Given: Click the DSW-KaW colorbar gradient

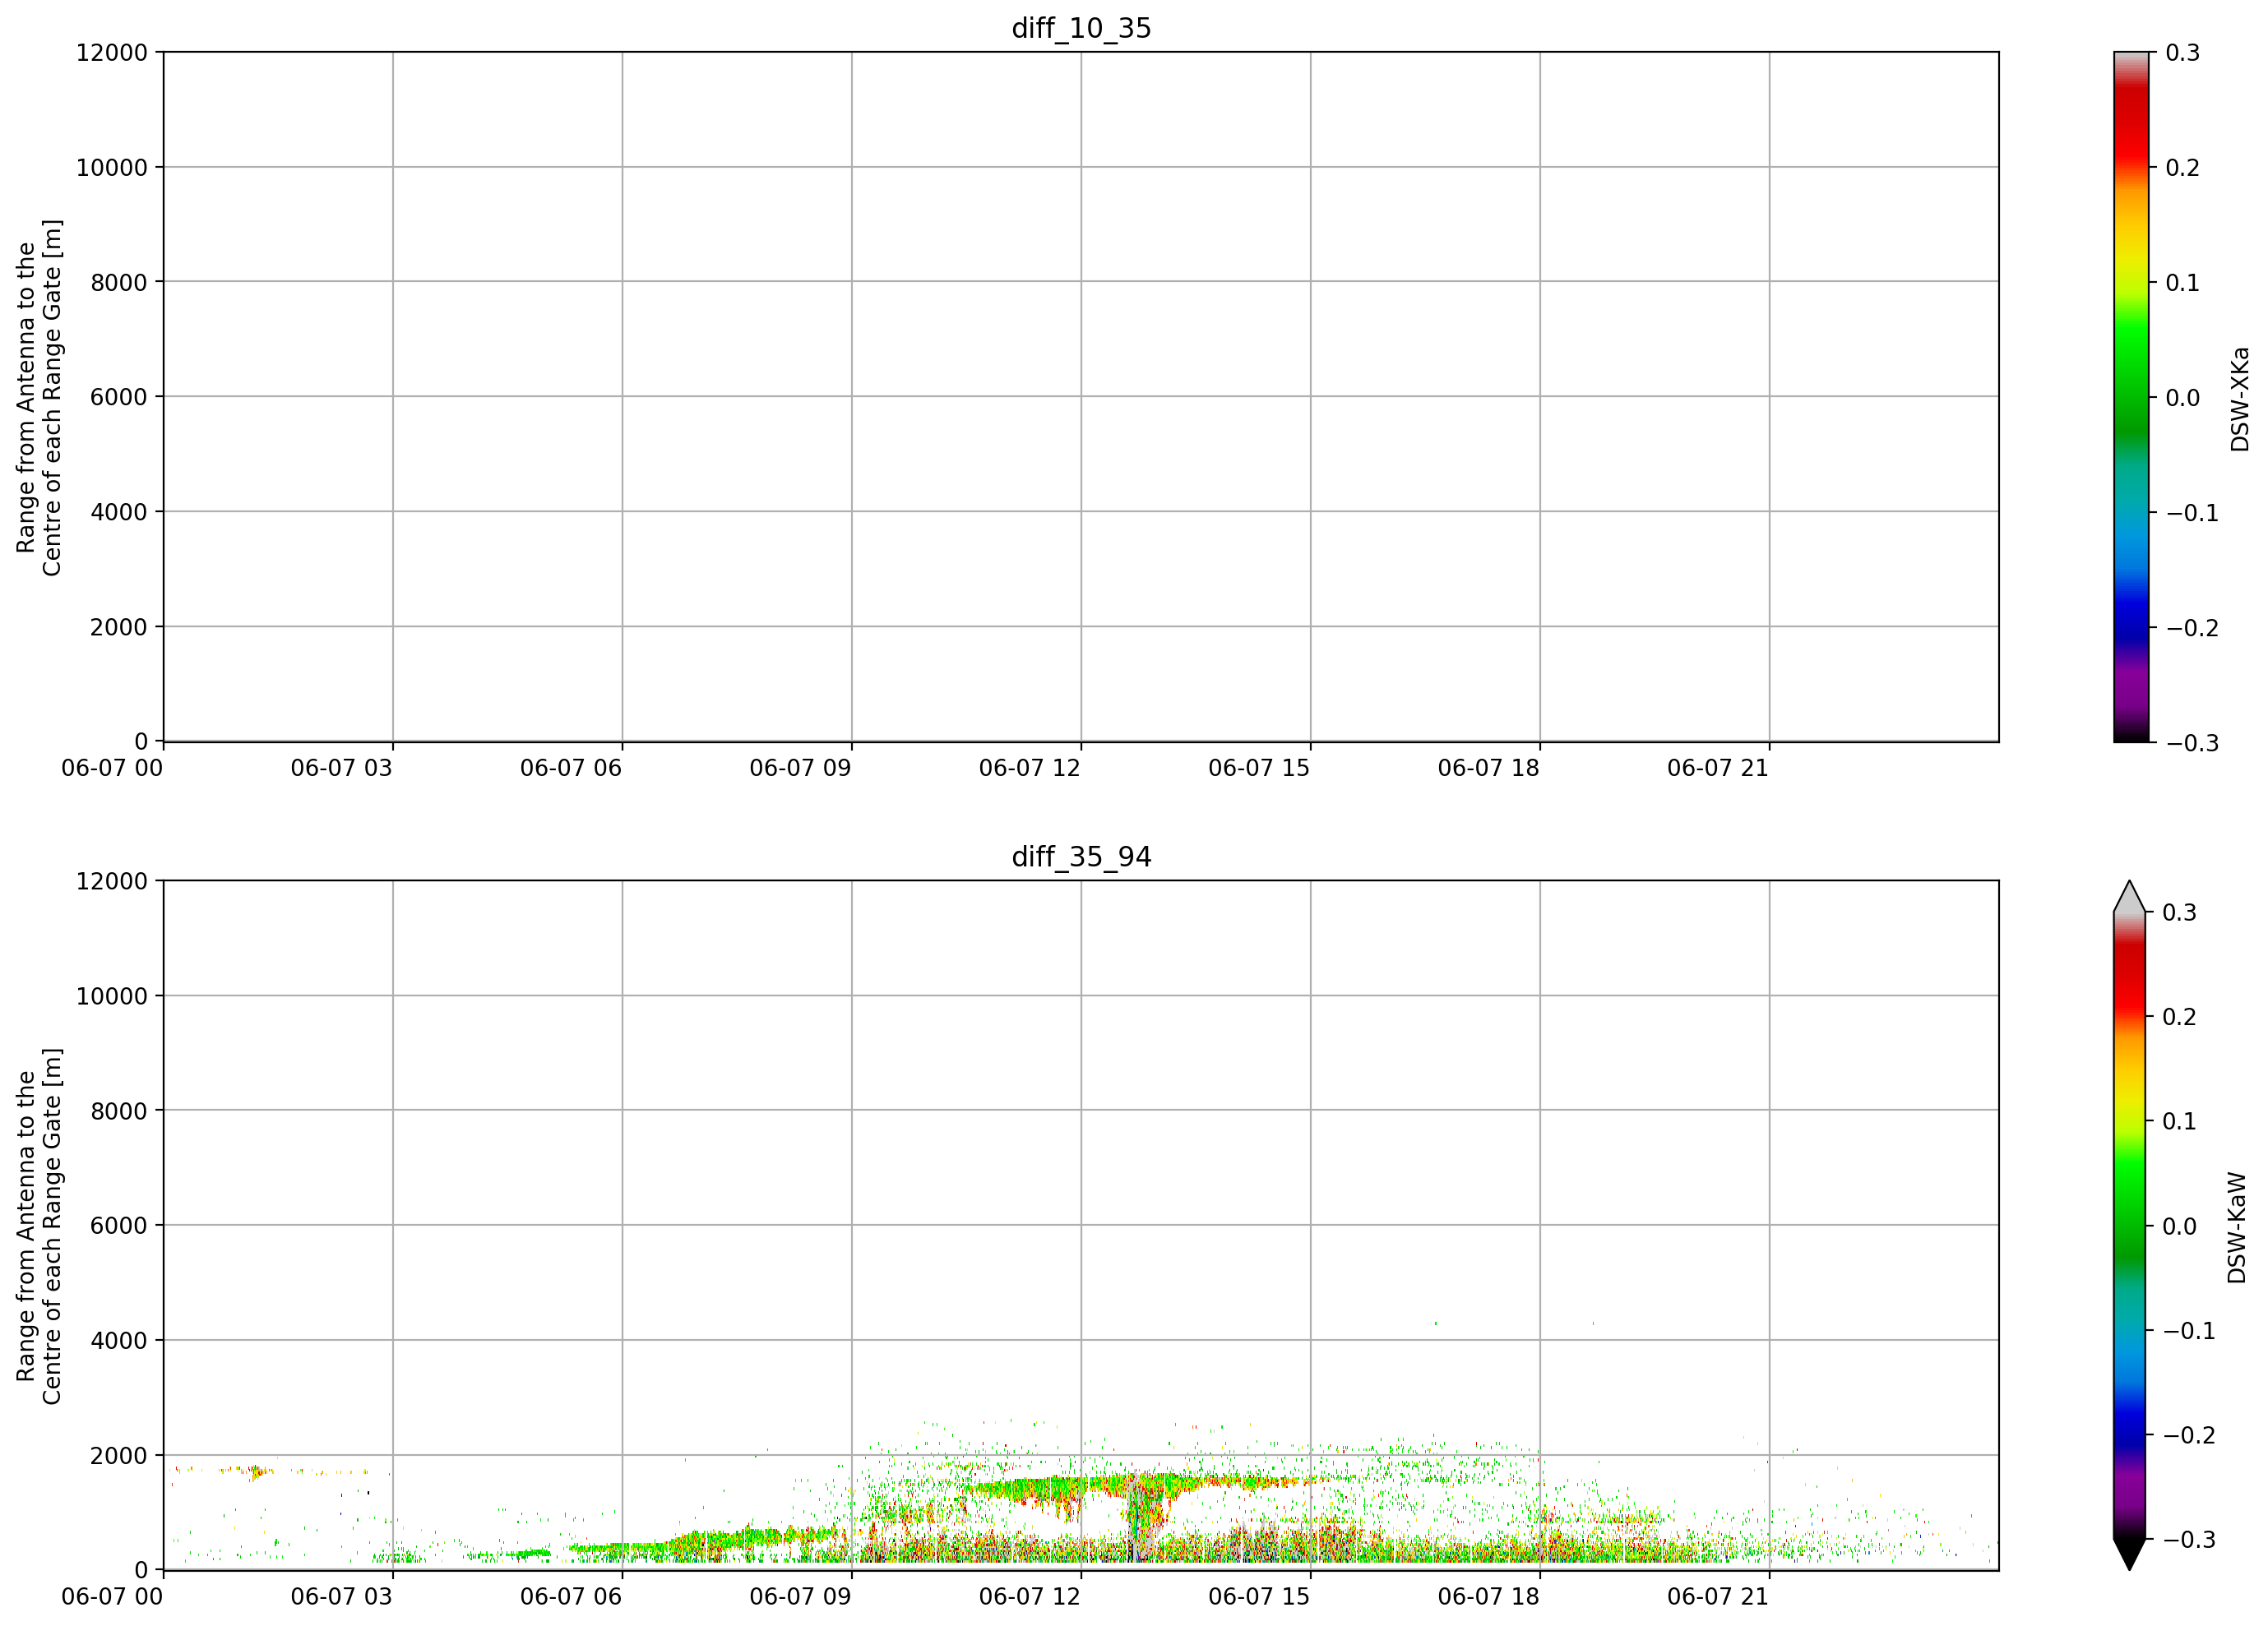Looking at the screenshot, I should 2129,1225.
